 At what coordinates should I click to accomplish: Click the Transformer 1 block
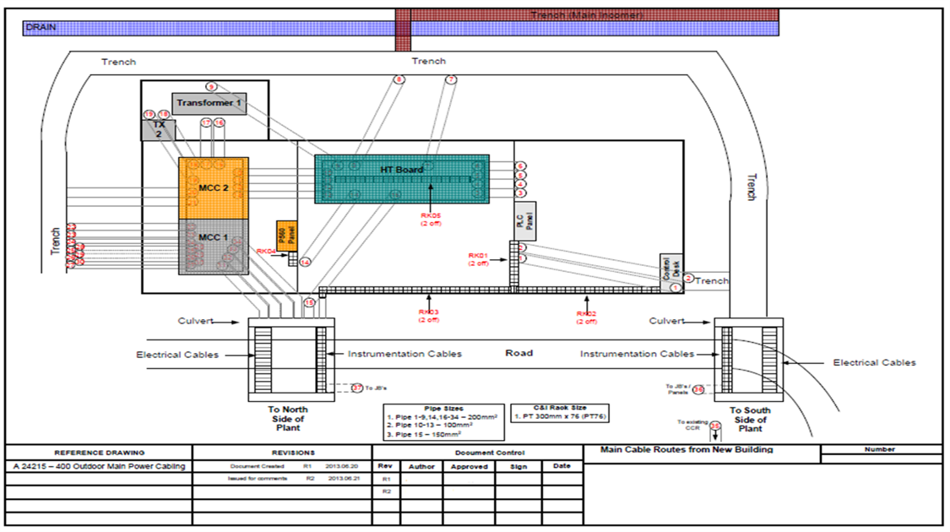209,103
